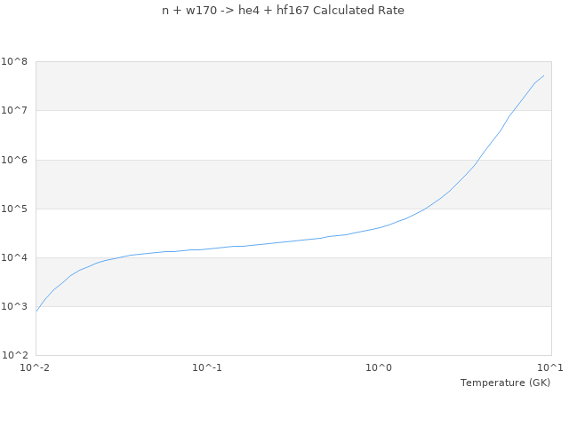
Task: Select the 10^5 y-axis tick label
Action: click(x=15, y=209)
